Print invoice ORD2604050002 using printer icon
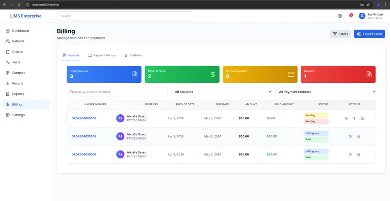The image size is (390, 201). coord(362,118)
